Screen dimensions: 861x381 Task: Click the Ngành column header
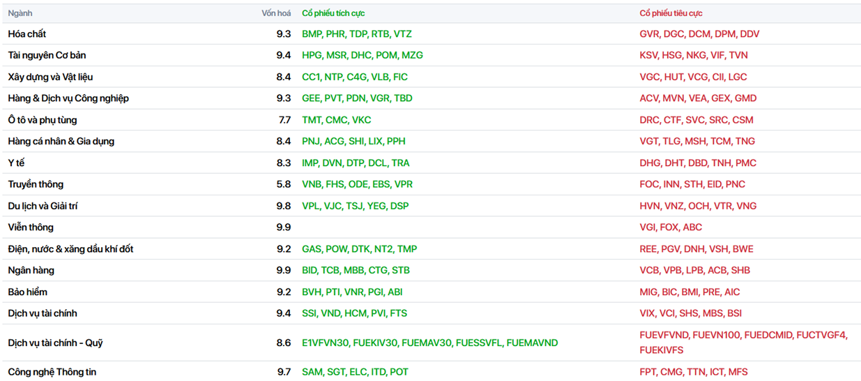20,13
